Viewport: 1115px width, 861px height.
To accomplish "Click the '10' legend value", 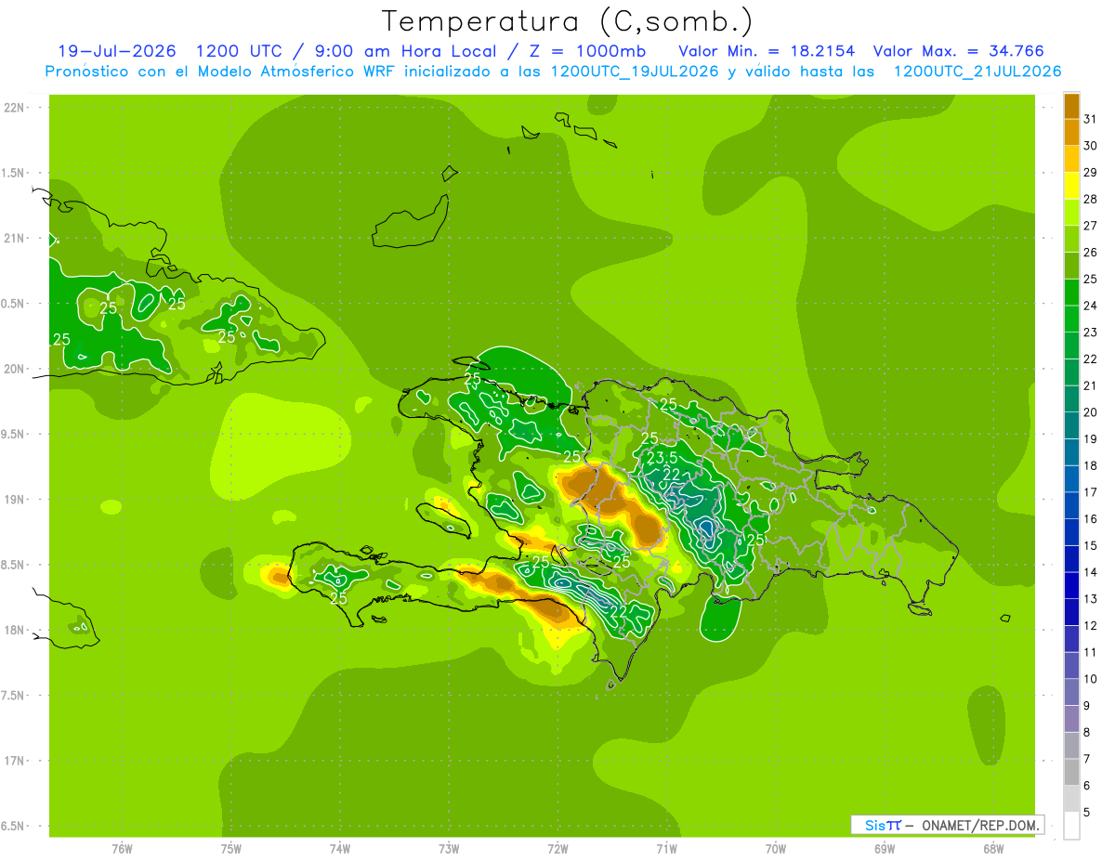I will [1091, 679].
